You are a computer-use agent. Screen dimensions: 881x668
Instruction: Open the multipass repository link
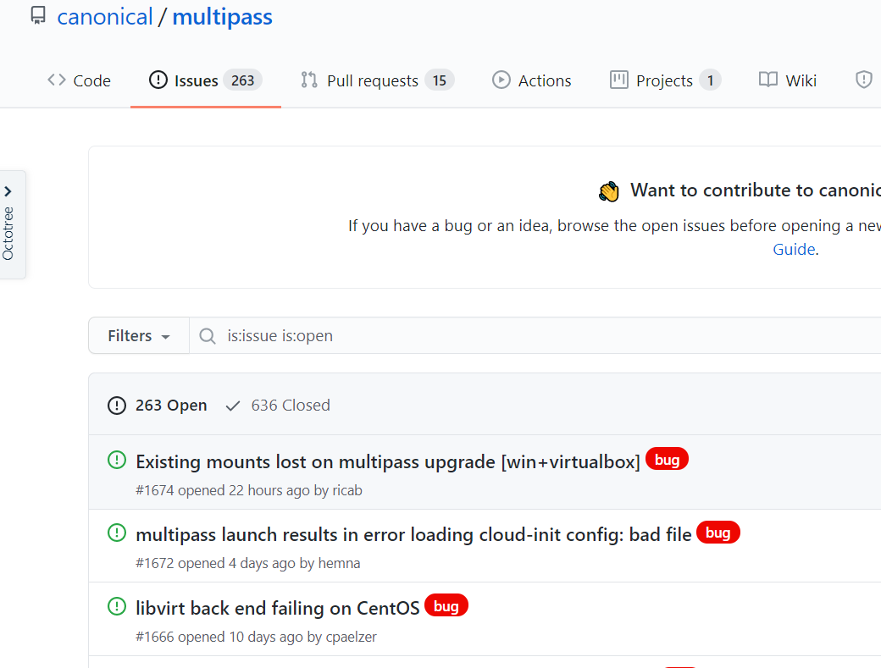tap(222, 17)
